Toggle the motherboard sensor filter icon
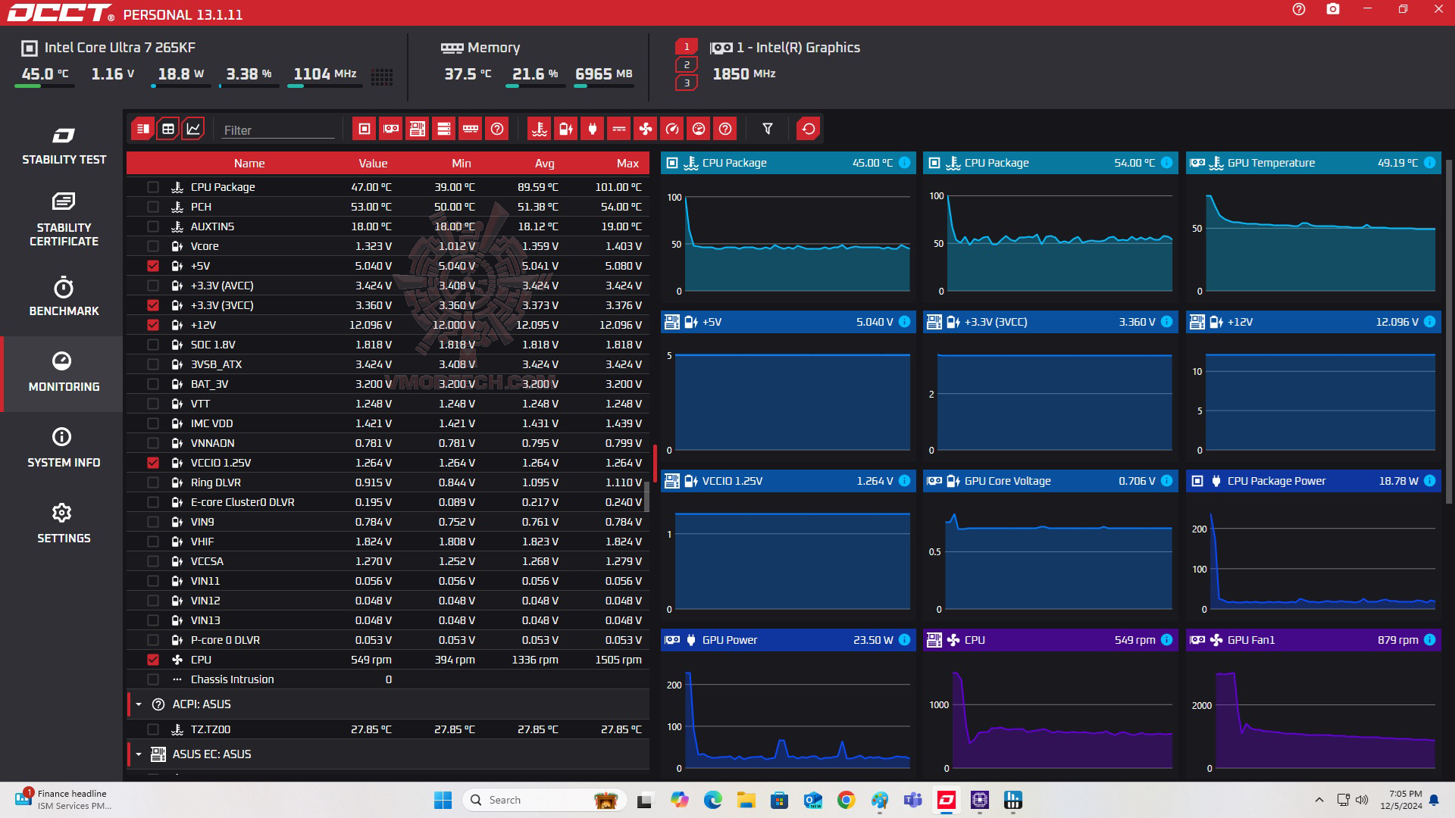The height and width of the screenshot is (818, 1455). 418,129
